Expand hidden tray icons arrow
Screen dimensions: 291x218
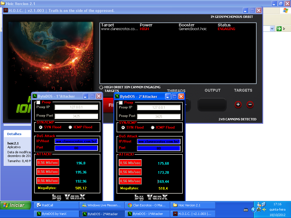[253, 210]
